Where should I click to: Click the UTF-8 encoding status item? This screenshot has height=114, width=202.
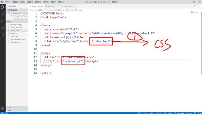(x=158, y=113)
